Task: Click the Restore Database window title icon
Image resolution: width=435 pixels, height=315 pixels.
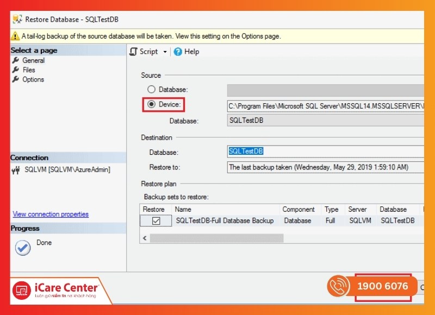Action: point(17,19)
